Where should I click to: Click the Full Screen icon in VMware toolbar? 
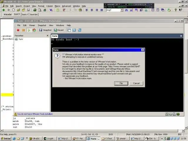click(x=74, y=30)
